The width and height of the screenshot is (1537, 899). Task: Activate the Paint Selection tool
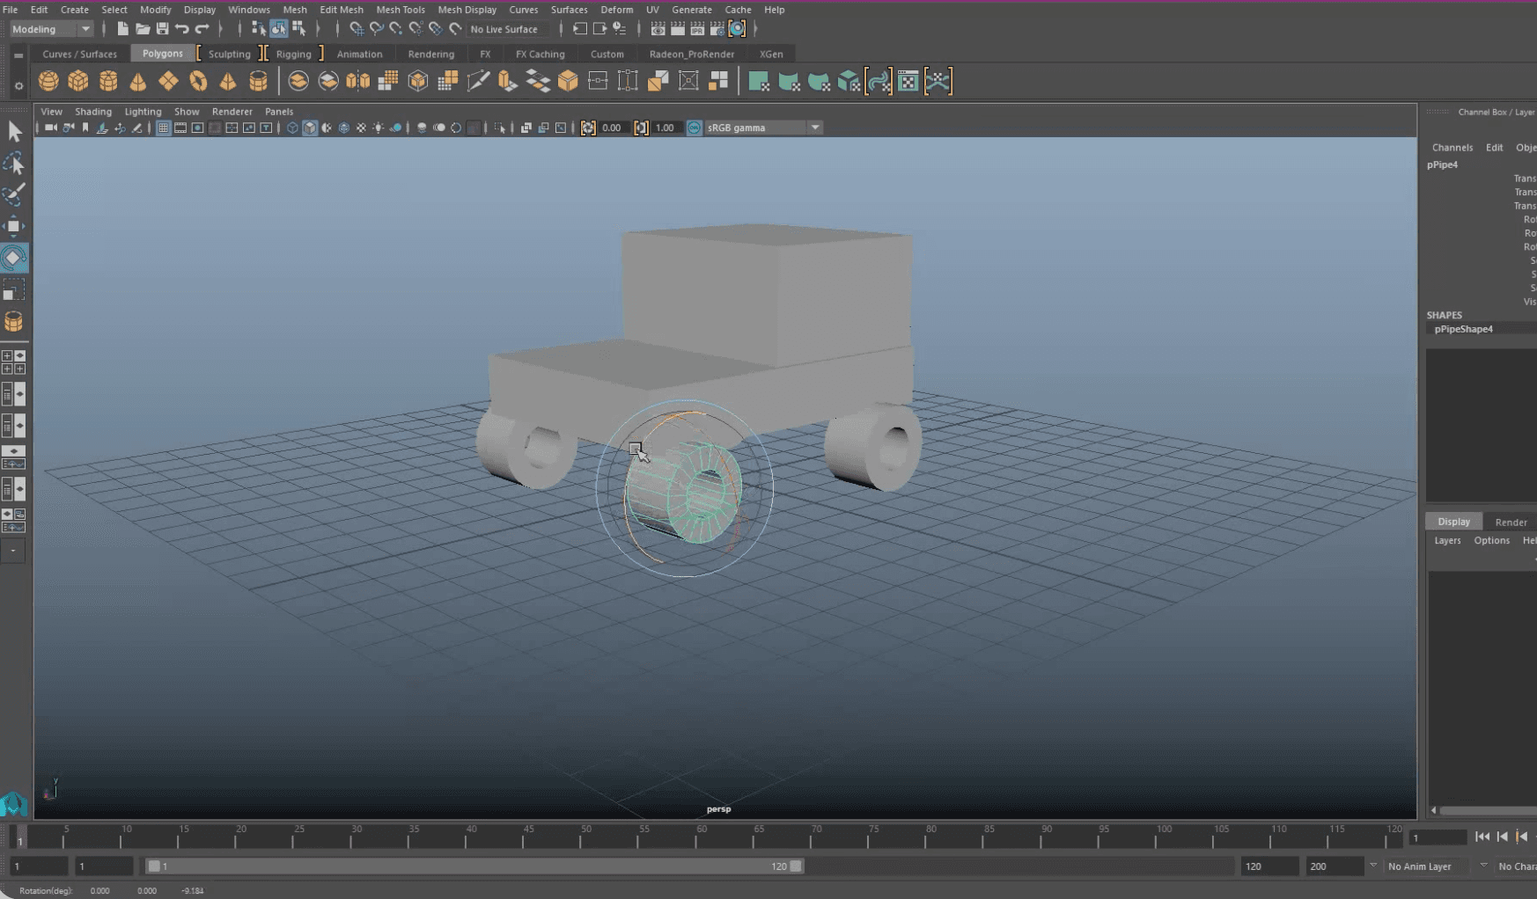click(14, 194)
